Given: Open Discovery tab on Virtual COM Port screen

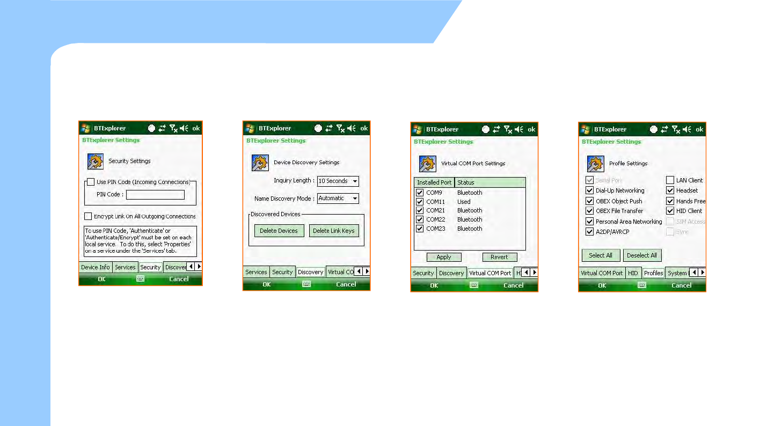Looking at the screenshot, I should 451,273.
